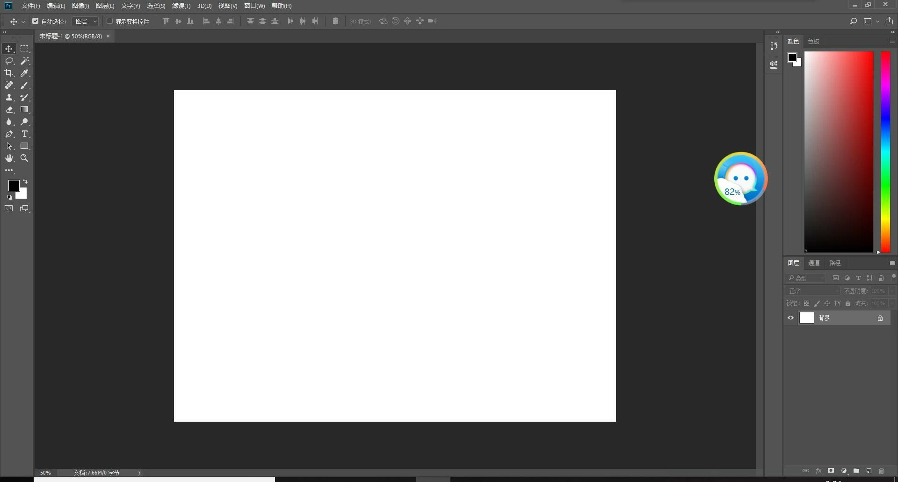Click the background color swatch in toolbox
The width and height of the screenshot is (898, 482).
(x=23, y=194)
